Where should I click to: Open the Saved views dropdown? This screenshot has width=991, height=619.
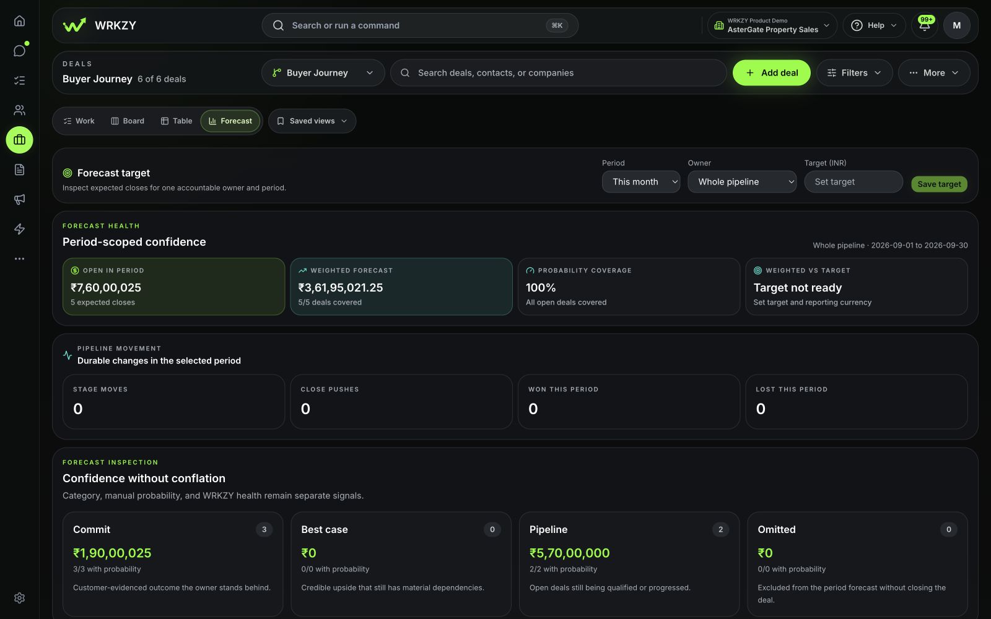[x=312, y=121]
